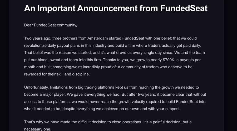Click the 'An Important Announcement from FundedSeat' heading
Image resolution: width=237 pixels, height=131 pixels.
pos(116,8)
